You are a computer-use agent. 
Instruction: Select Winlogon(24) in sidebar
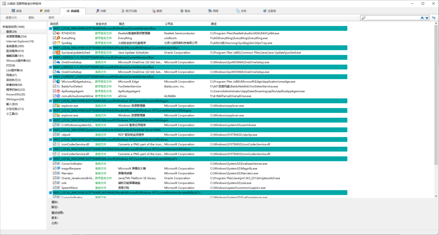[x=15, y=99]
